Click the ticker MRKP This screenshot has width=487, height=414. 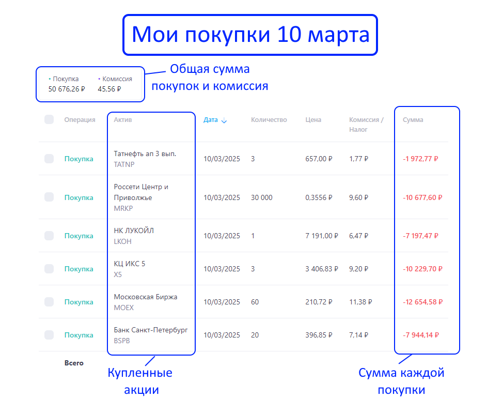[123, 208]
